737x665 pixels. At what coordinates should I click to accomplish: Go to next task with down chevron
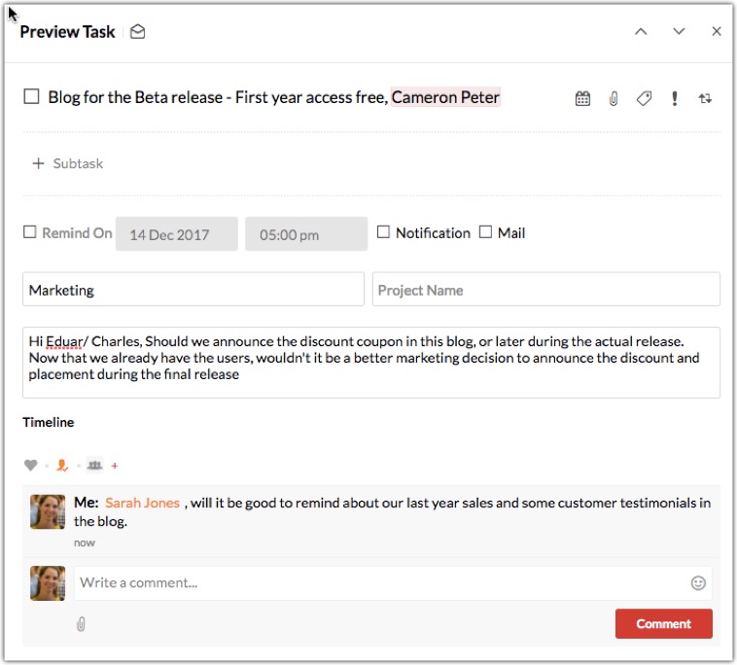coord(679,31)
